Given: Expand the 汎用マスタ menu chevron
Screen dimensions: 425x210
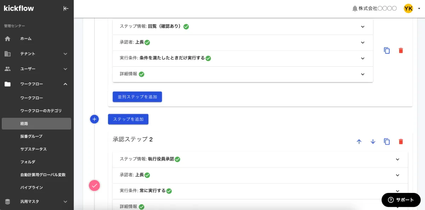Looking at the screenshot, I should [x=65, y=201].
